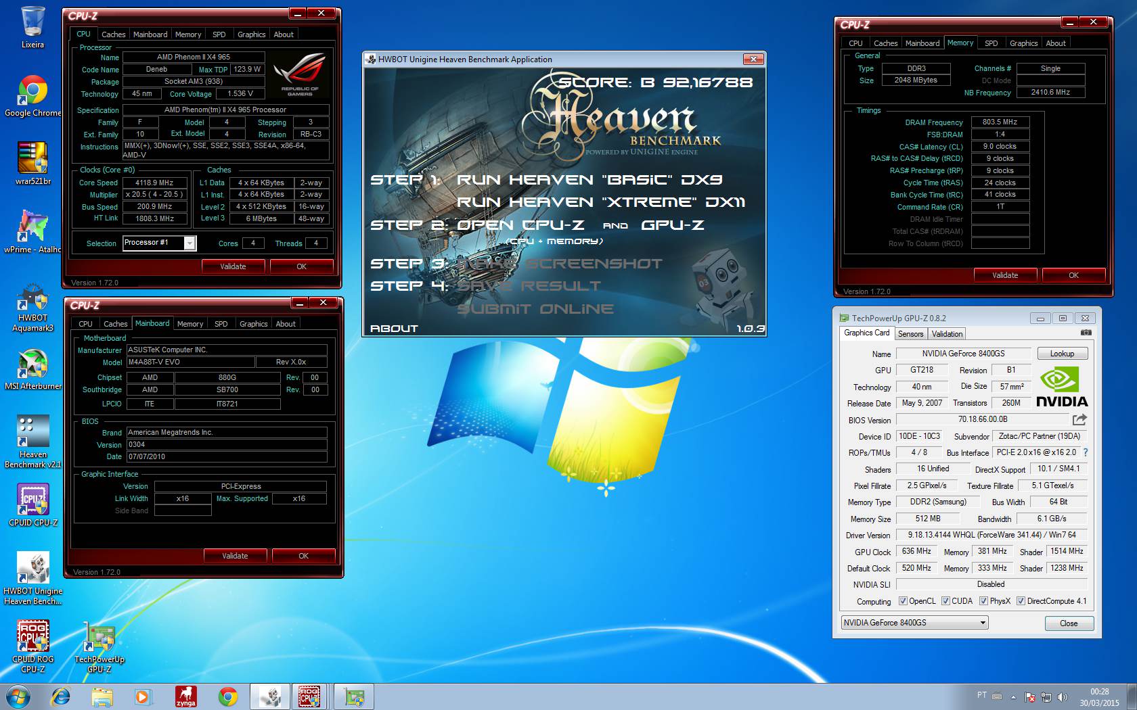The height and width of the screenshot is (710, 1137).
Task: Switch to SPD tab in top-left CPU-Z
Action: click(x=219, y=34)
